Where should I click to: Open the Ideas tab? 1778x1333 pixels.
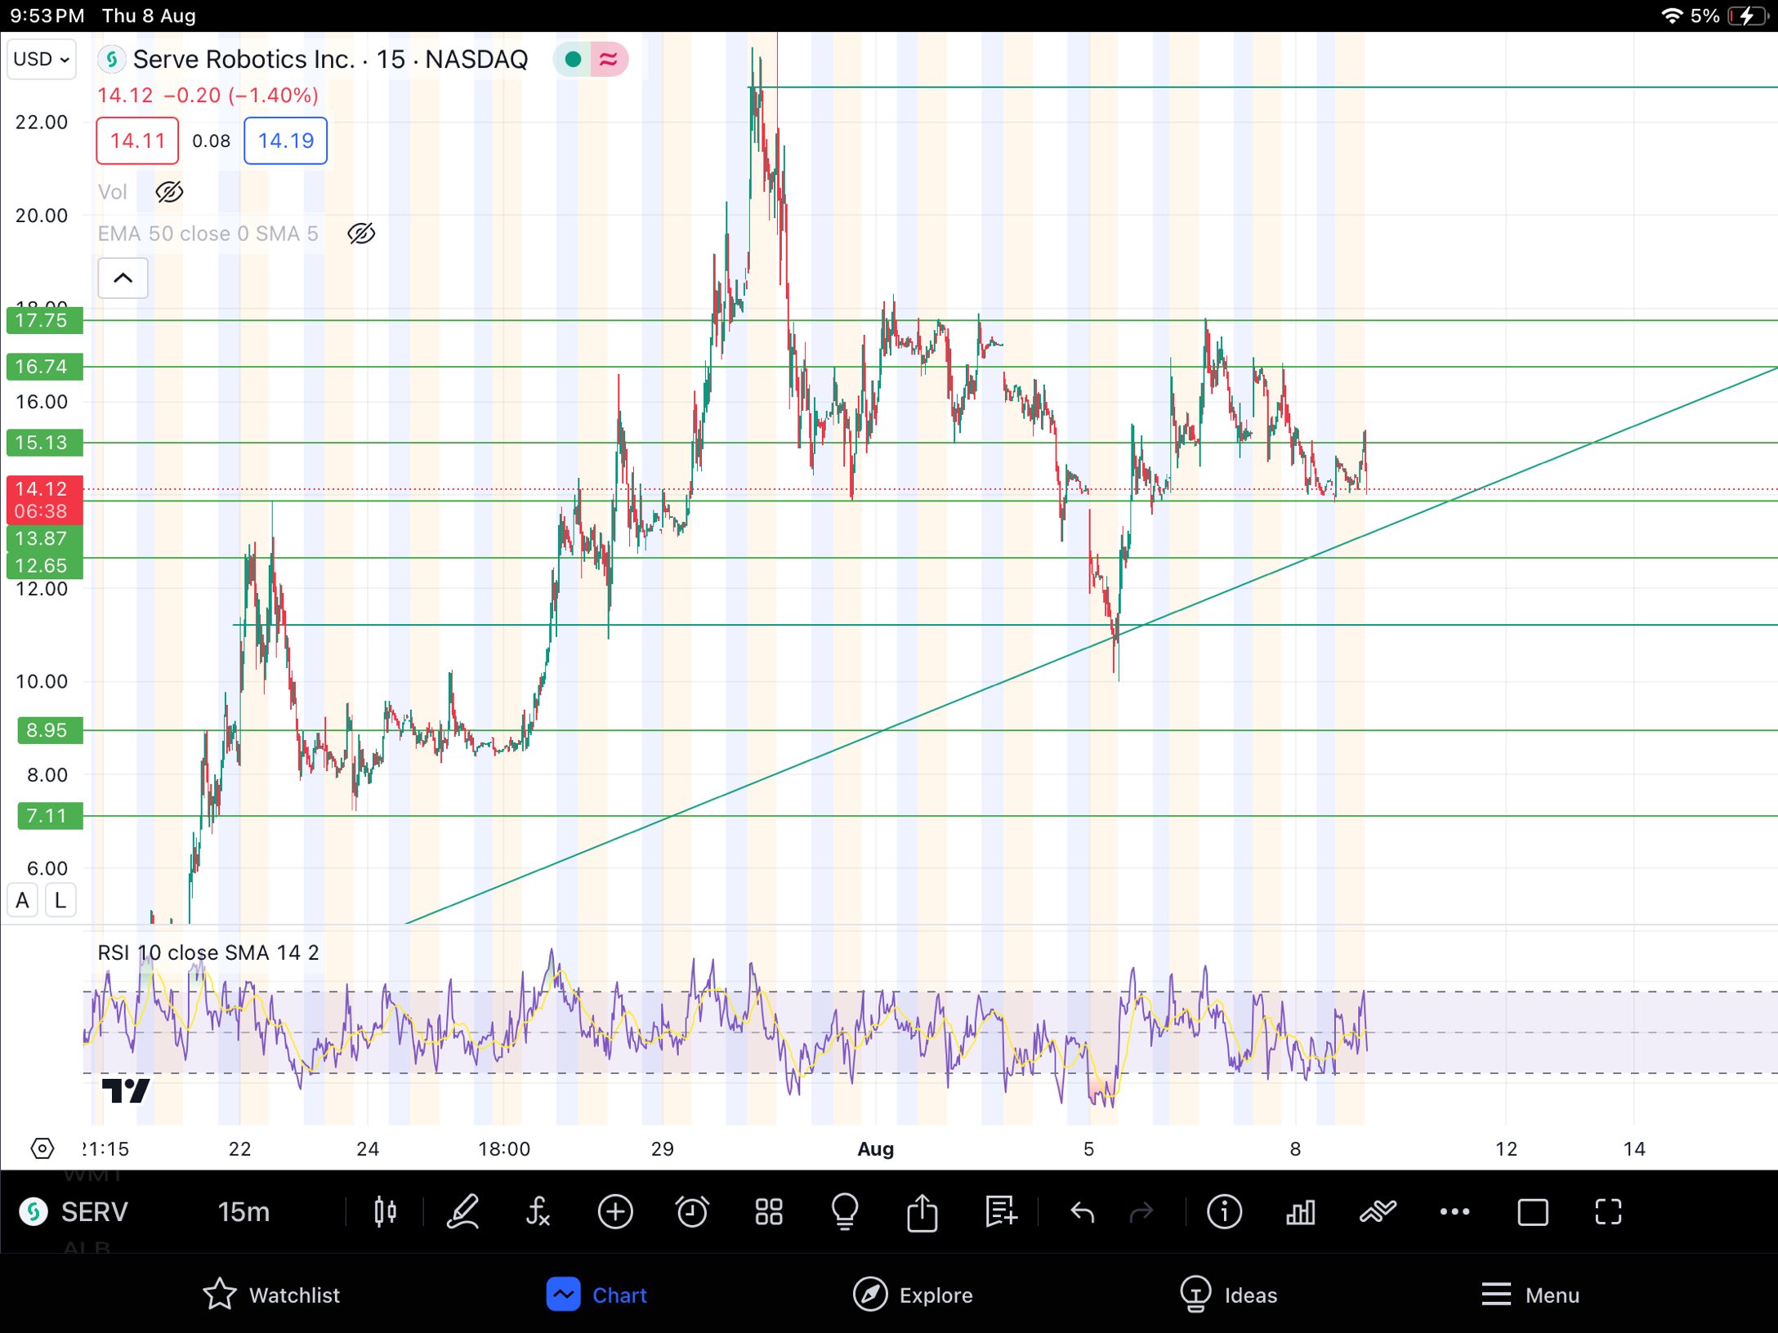click(1228, 1295)
